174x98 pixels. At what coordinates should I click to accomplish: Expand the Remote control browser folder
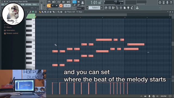[x=12, y=33]
